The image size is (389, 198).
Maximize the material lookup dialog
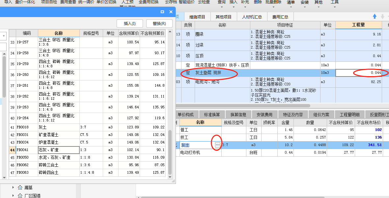tap(162, 11)
